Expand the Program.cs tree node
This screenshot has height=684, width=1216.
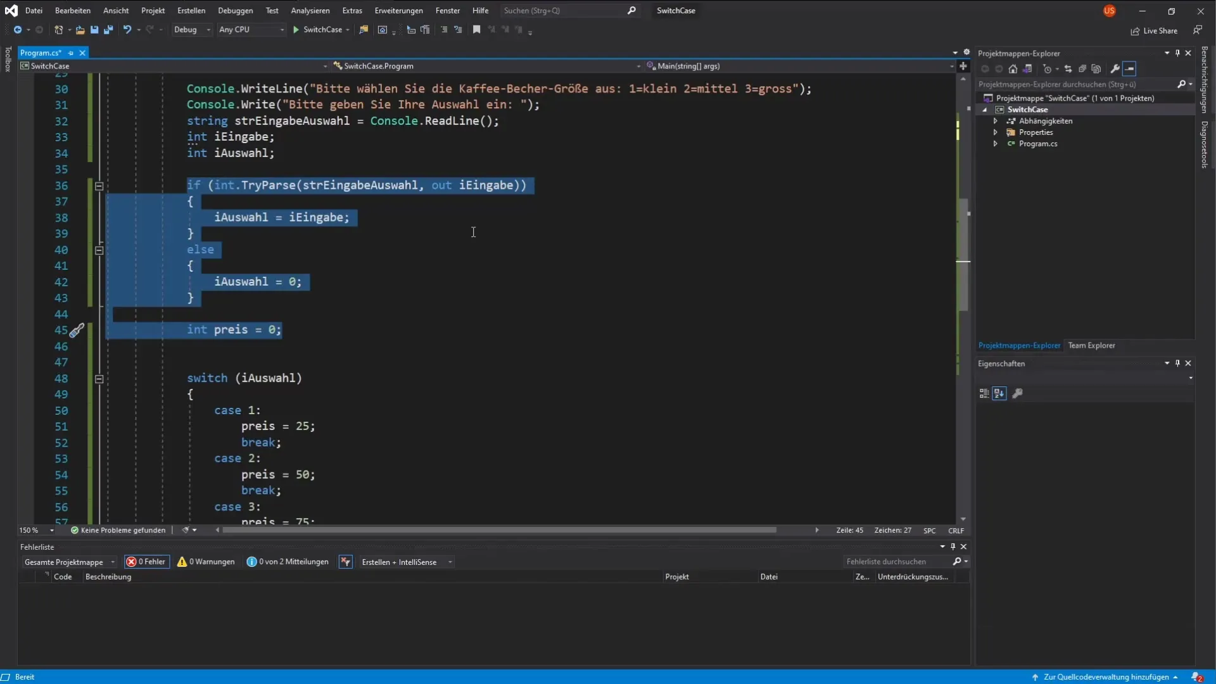[996, 144]
